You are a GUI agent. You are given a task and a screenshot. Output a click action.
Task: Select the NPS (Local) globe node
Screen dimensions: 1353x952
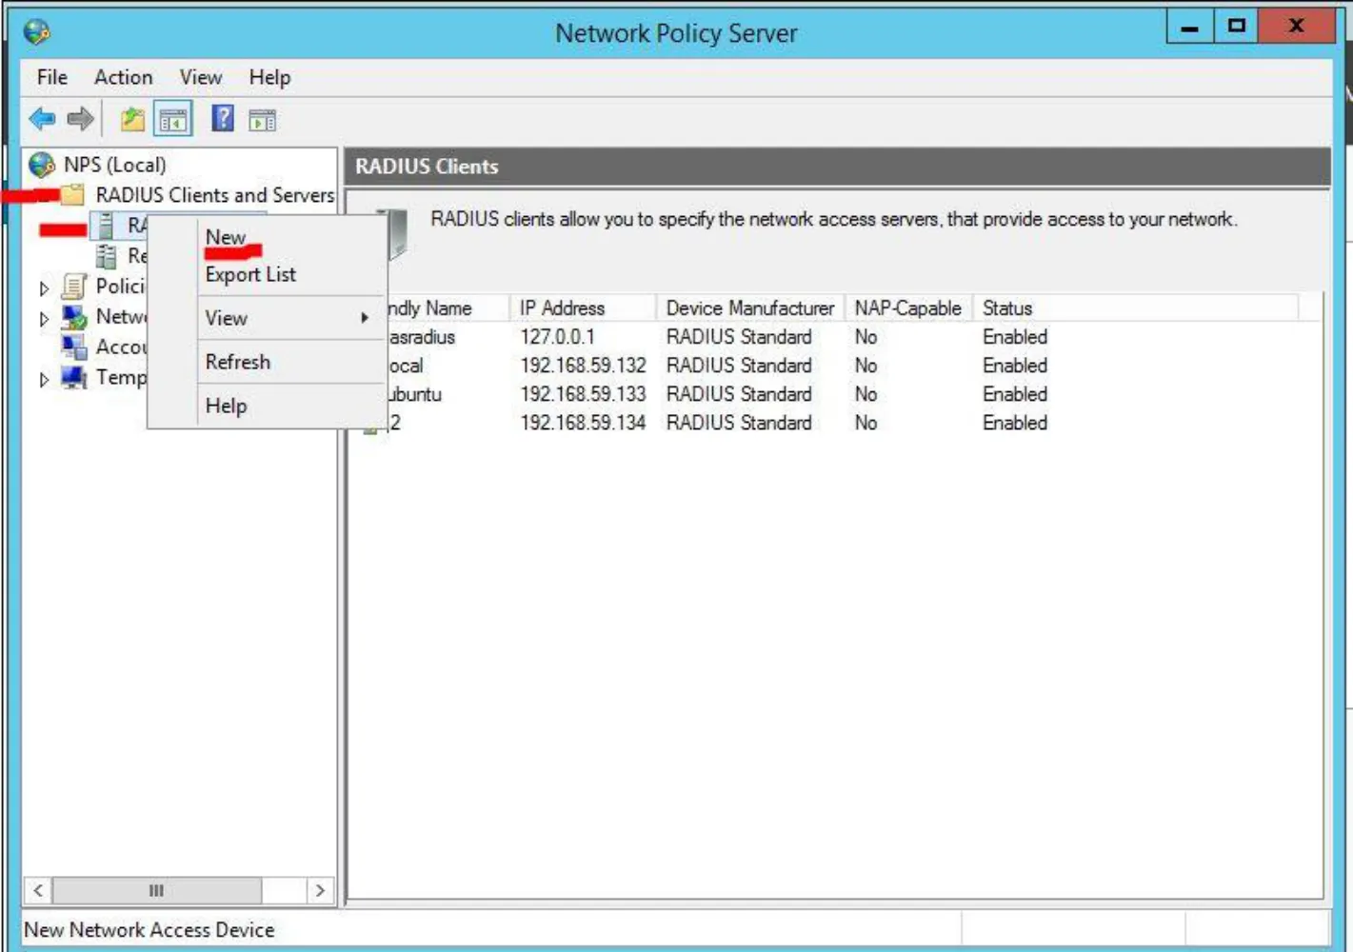point(97,165)
